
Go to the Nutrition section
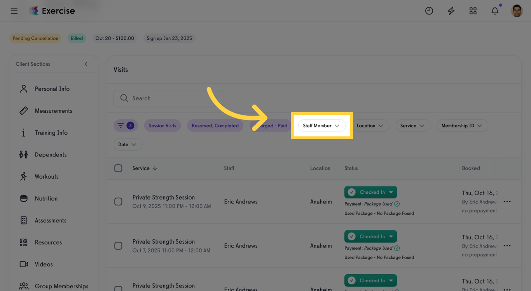[x=46, y=198]
